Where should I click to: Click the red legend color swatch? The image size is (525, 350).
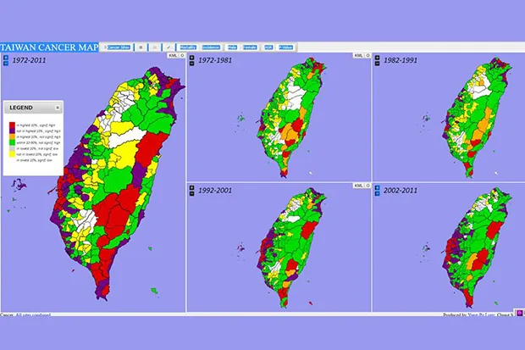(12, 125)
